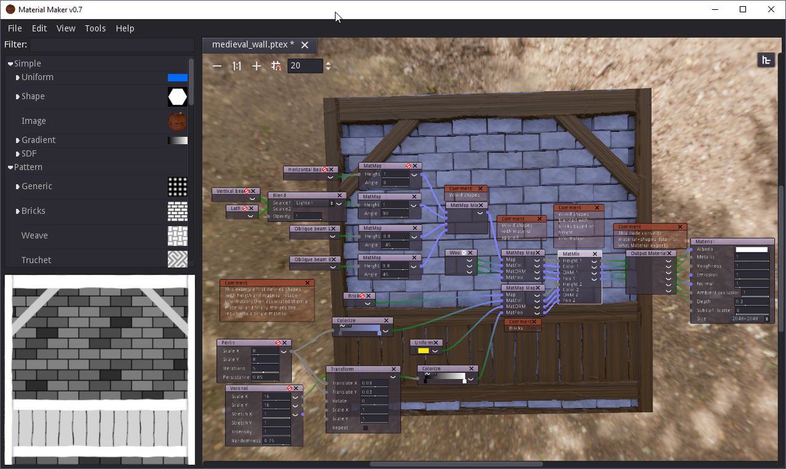Viewport: 786px width, 469px height.
Task: Toggle the red disable icon on Voronoi node
Action: (x=290, y=388)
